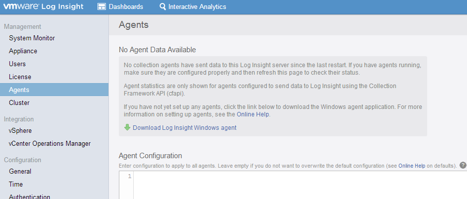This screenshot has width=467, height=199.
Task: Go to the Users page
Action: point(17,64)
